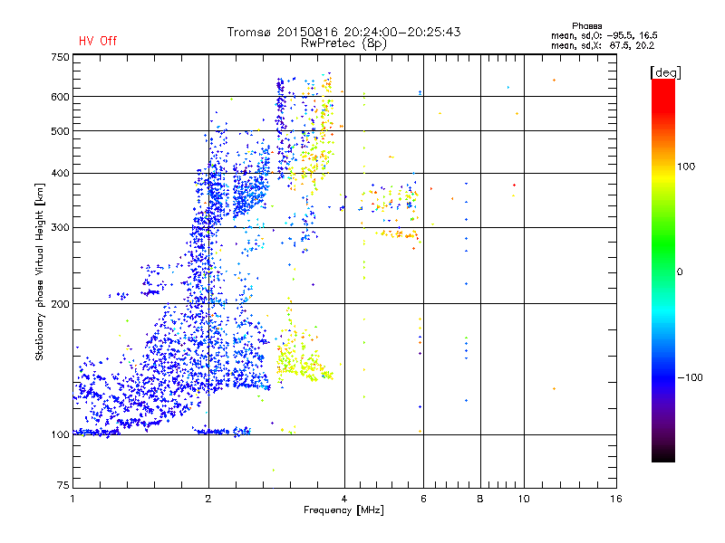Click the x-axis label '4'
The image size is (725, 543).
[344, 499]
